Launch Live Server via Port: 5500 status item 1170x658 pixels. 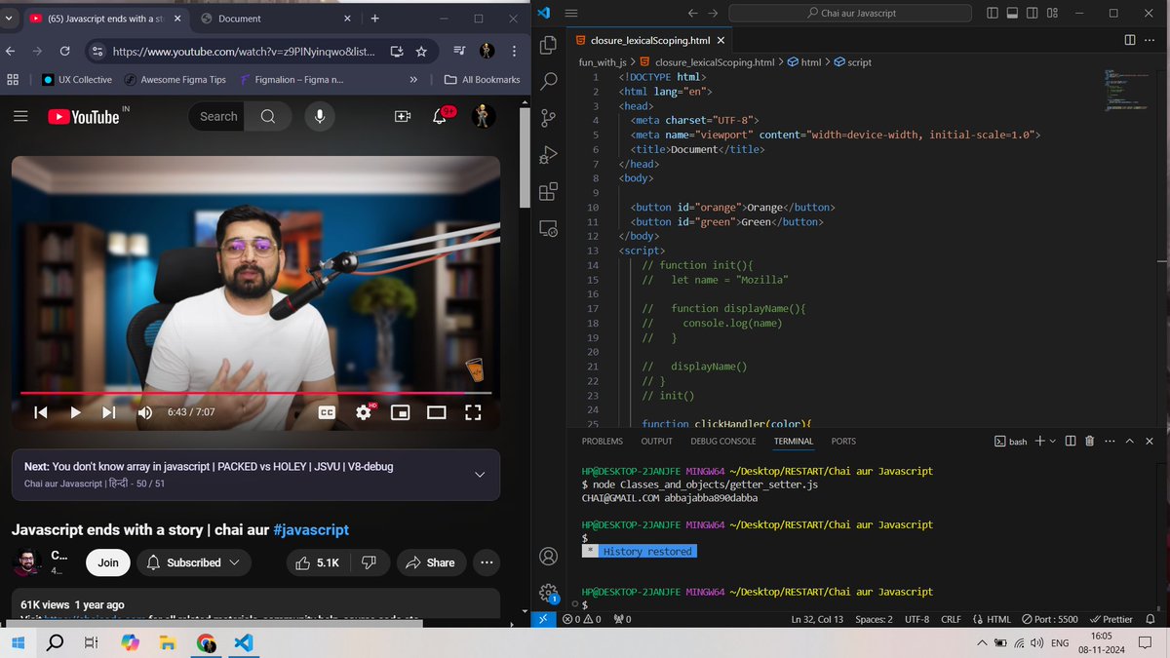(x=1050, y=618)
